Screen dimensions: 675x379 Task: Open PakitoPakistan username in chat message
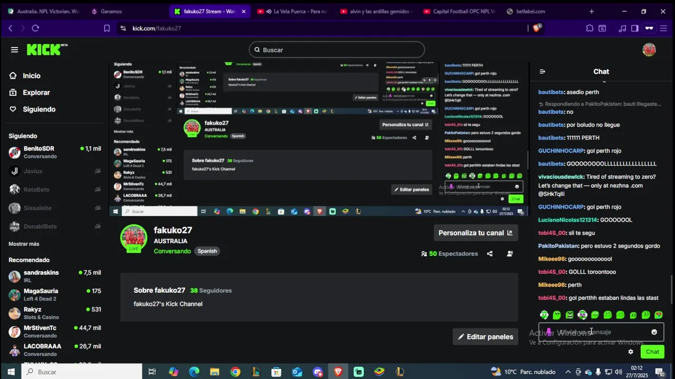[x=558, y=246]
